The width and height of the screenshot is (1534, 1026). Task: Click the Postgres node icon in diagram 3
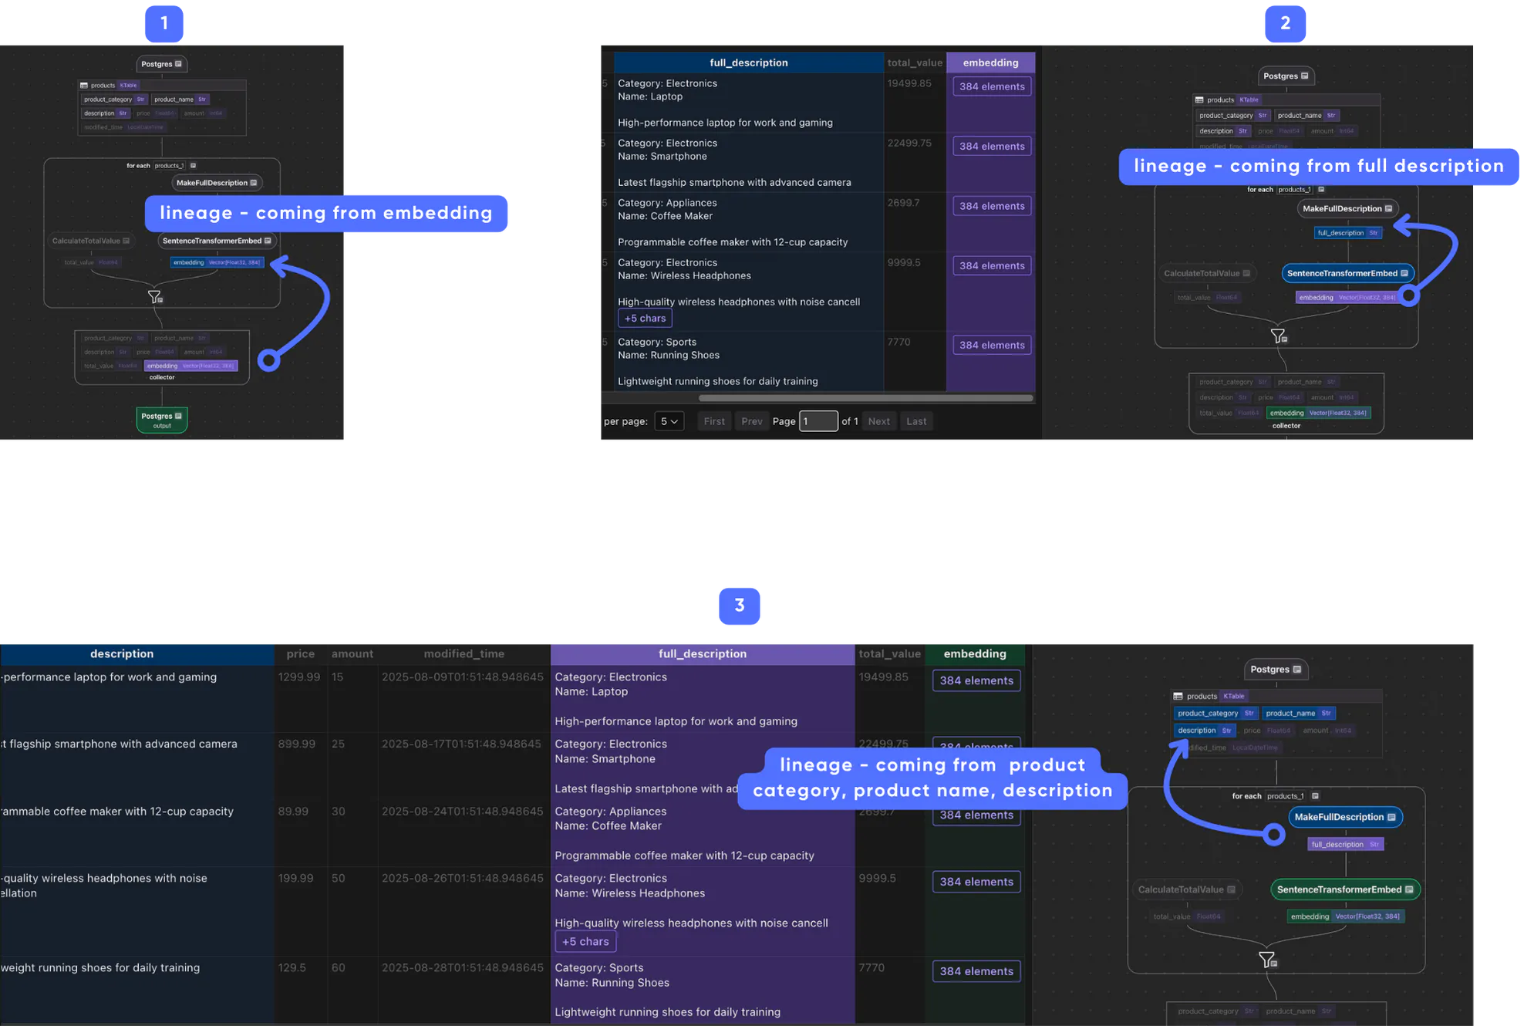point(1295,669)
